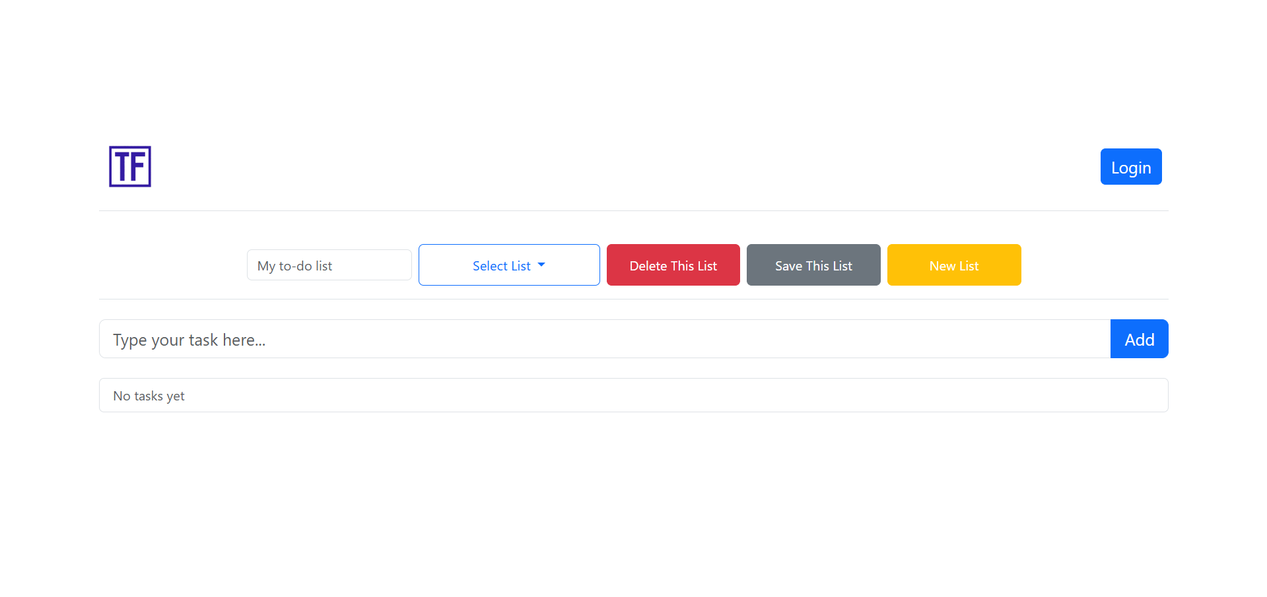Click the caret arrow beside Select List

click(541, 265)
